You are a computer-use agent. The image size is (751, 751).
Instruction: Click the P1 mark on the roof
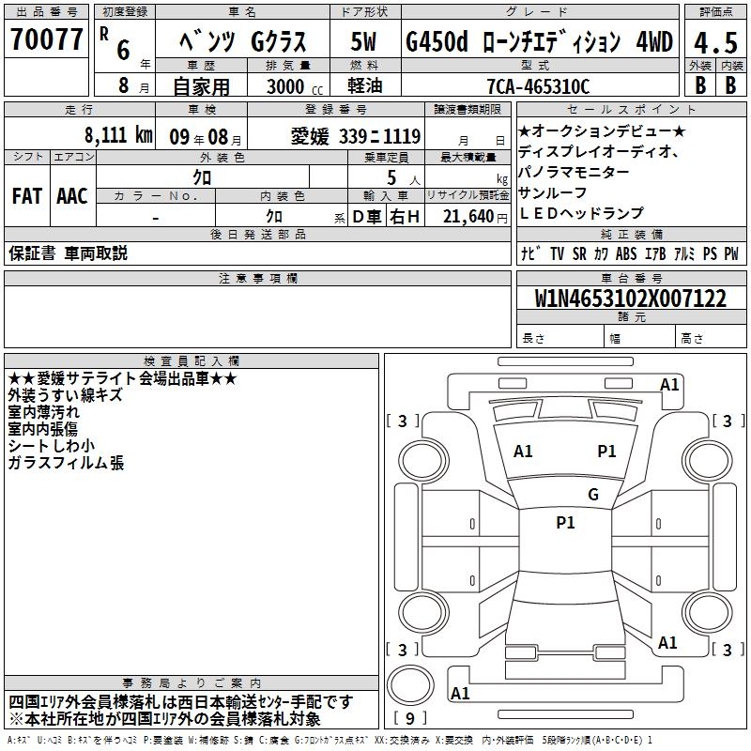click(565, 522)
